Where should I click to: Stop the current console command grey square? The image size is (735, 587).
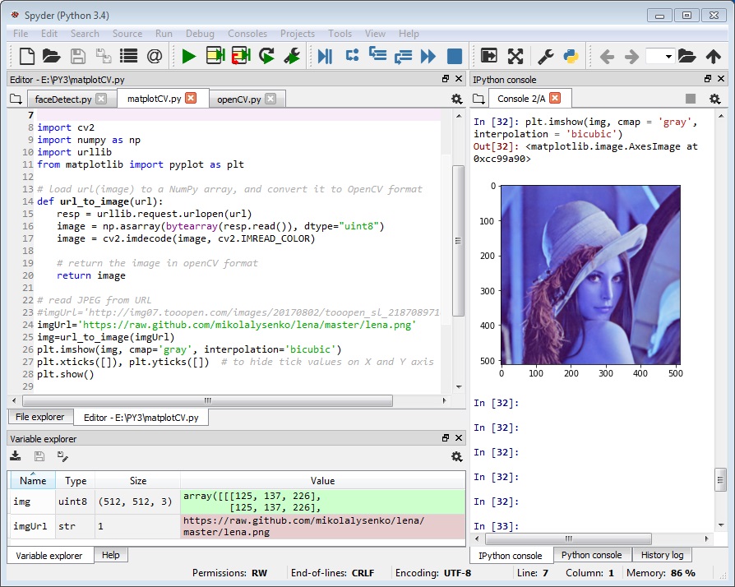(690, 99)
